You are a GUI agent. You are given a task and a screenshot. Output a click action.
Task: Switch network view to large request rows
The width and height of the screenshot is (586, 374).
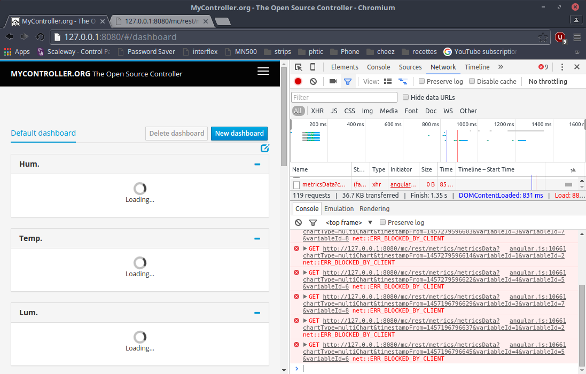click(388, 81)
